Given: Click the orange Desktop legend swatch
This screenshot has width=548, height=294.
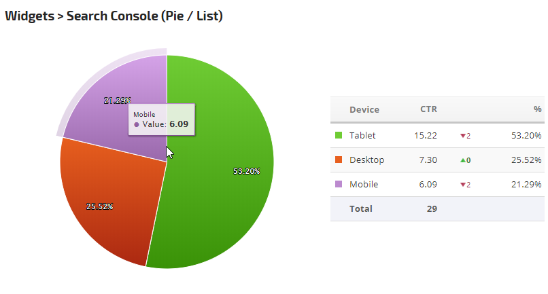Looking at the screenshot, I should pyautogui.click(x=339, y=160).
